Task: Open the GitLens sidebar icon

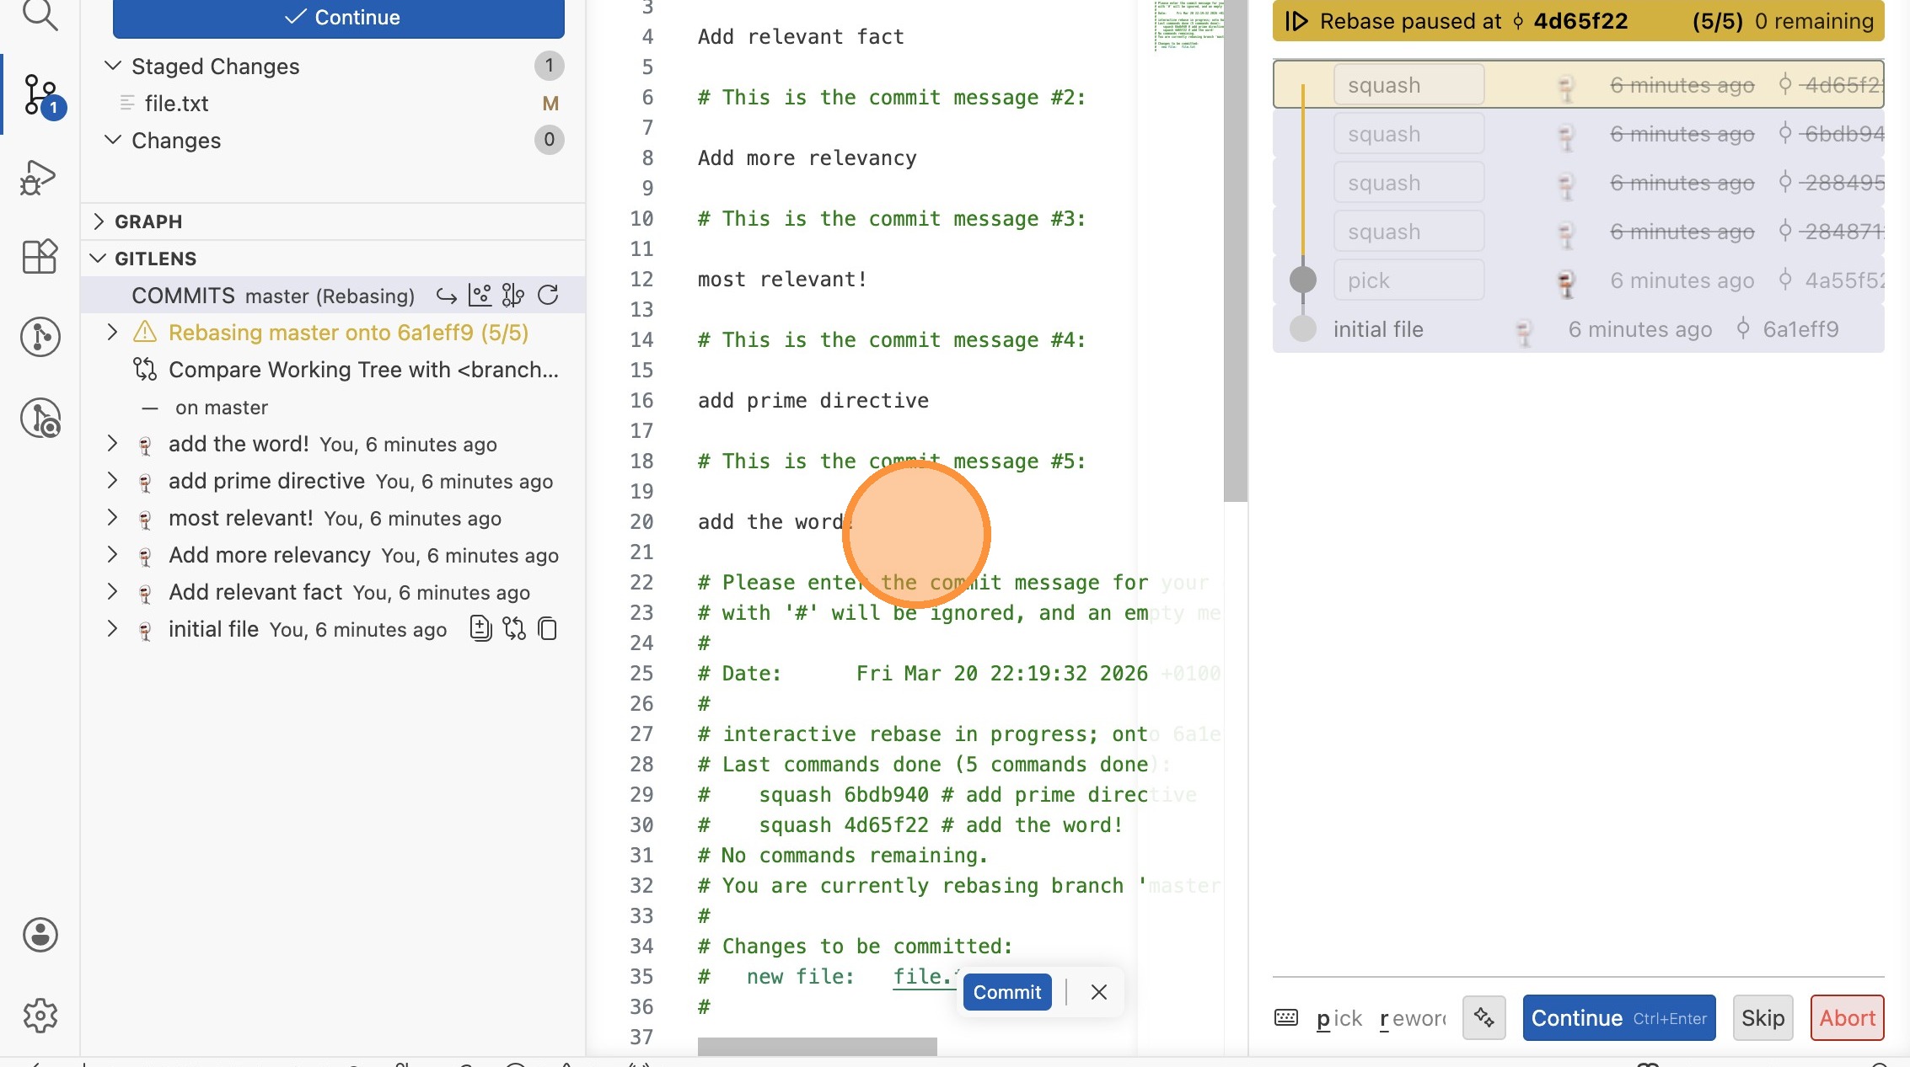Action: pyautogui.click(x=40, y=337)
